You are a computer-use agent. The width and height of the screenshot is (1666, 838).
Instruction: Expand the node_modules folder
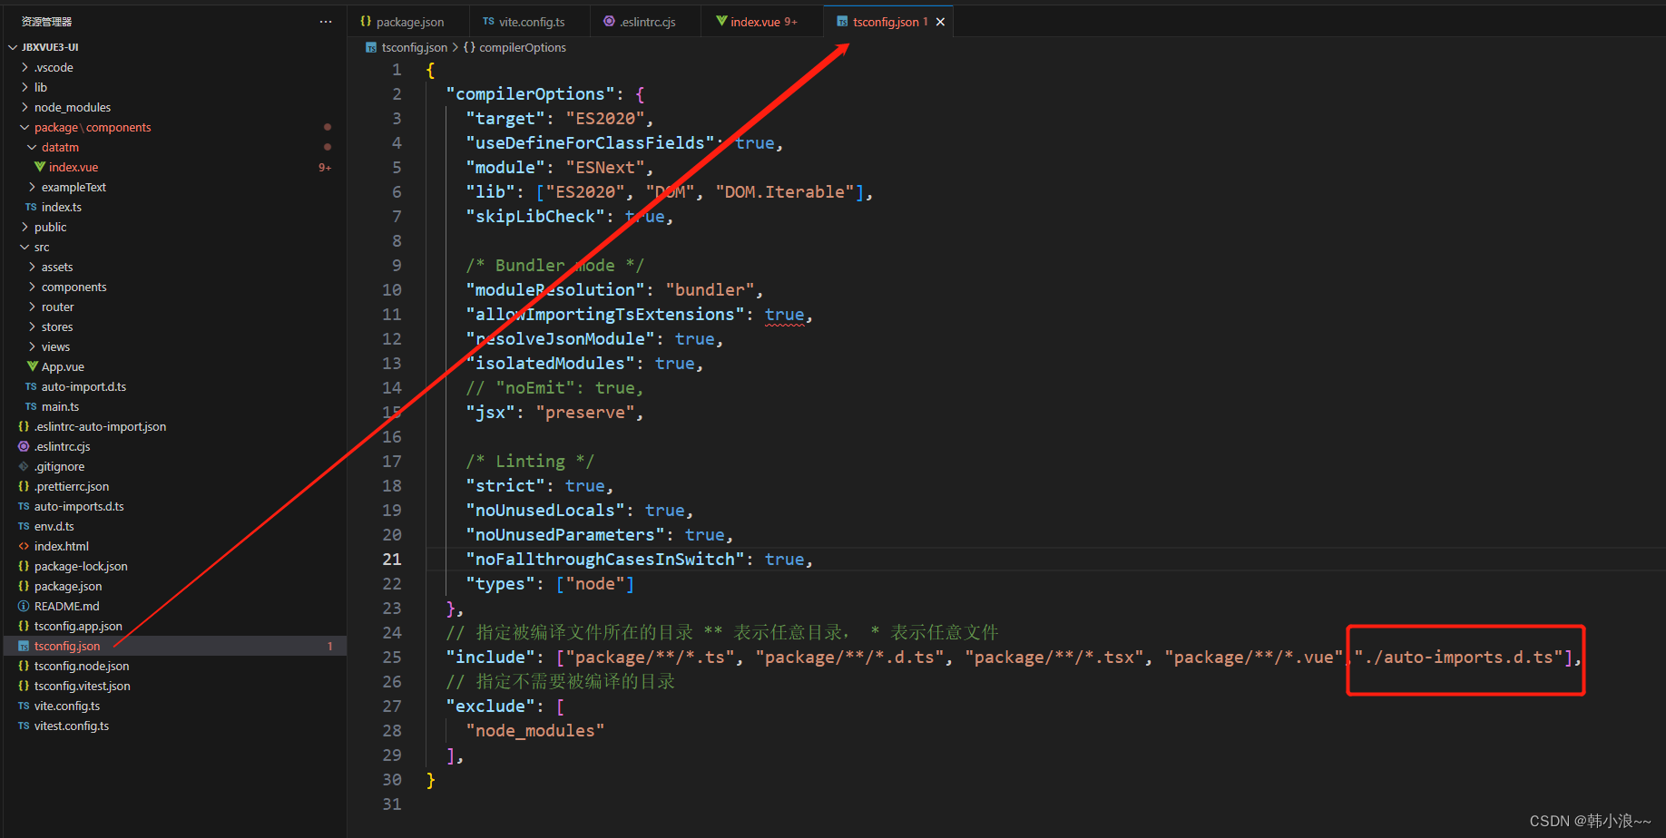pyautogui.click(x=24, y=107)
